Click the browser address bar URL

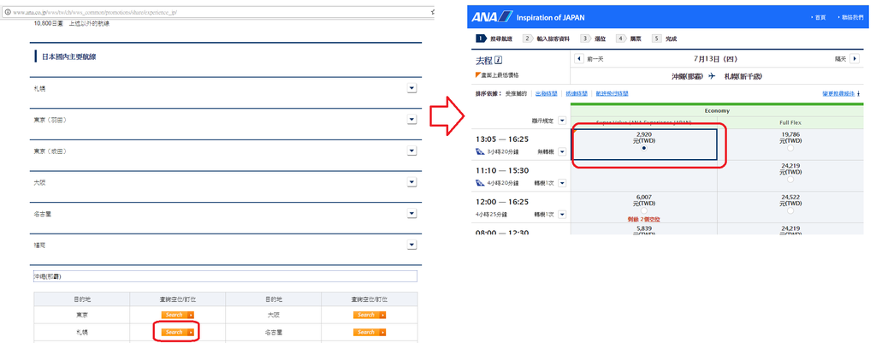click(95, 12)
